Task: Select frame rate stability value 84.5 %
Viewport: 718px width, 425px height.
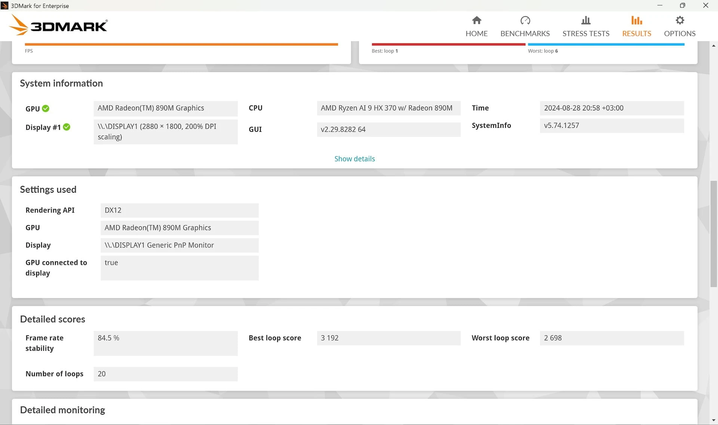Action: 166,343
